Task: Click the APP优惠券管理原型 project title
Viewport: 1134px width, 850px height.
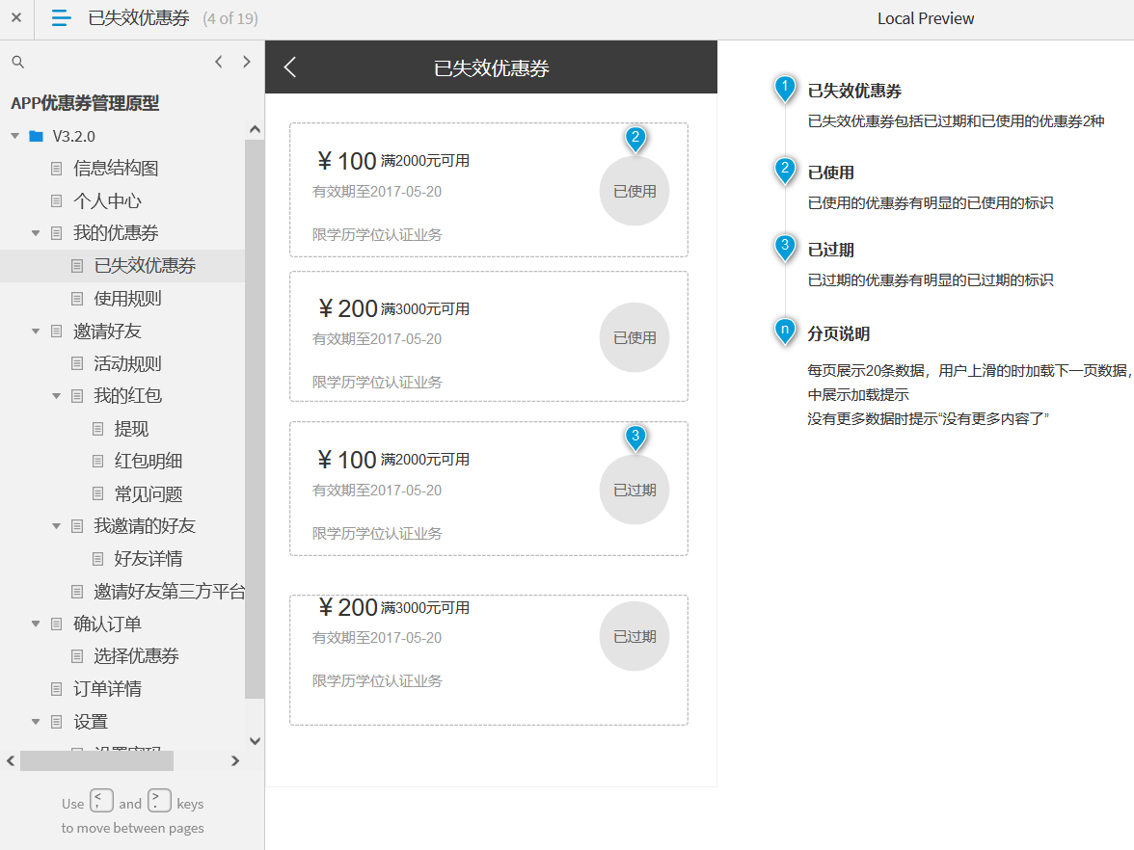Action: click(x=85, y=103)
